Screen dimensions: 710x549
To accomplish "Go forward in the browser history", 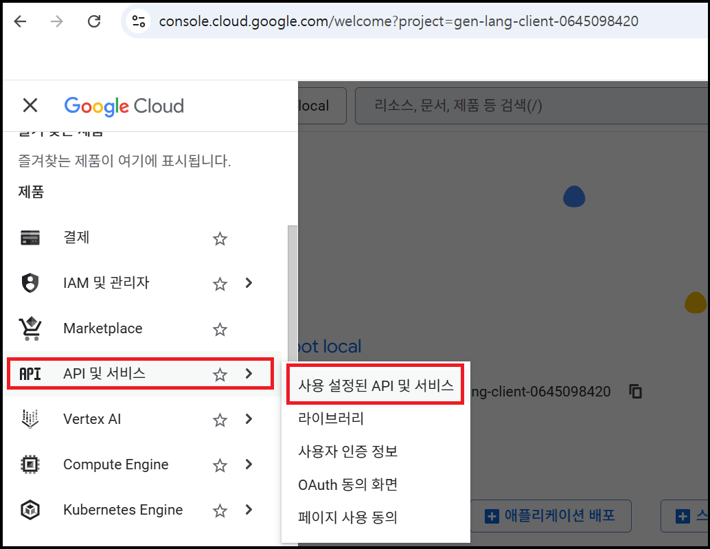I will pos(56,21).
